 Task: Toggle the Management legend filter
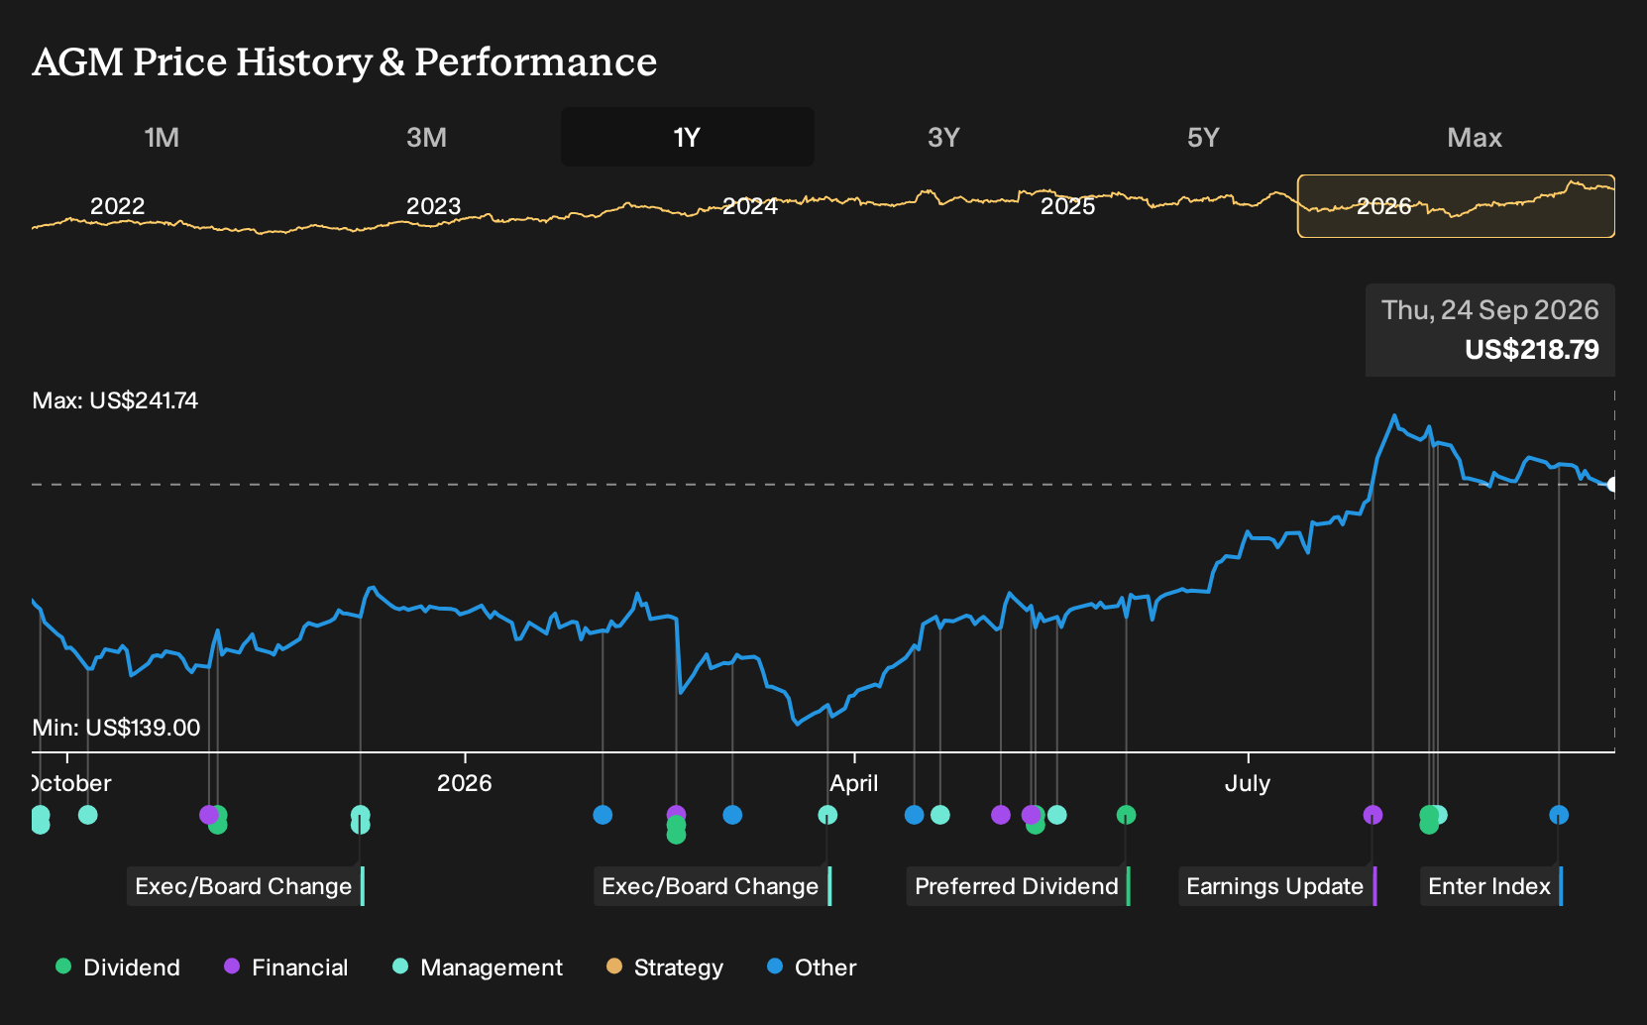coord(478,968)
